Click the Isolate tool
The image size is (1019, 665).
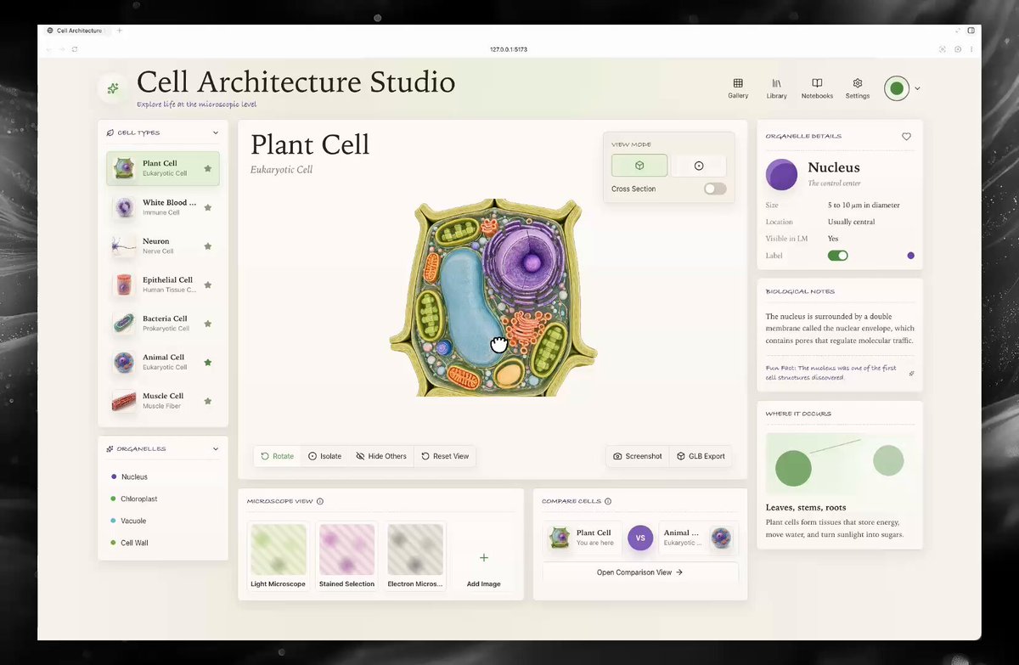[x=324, y=456]
